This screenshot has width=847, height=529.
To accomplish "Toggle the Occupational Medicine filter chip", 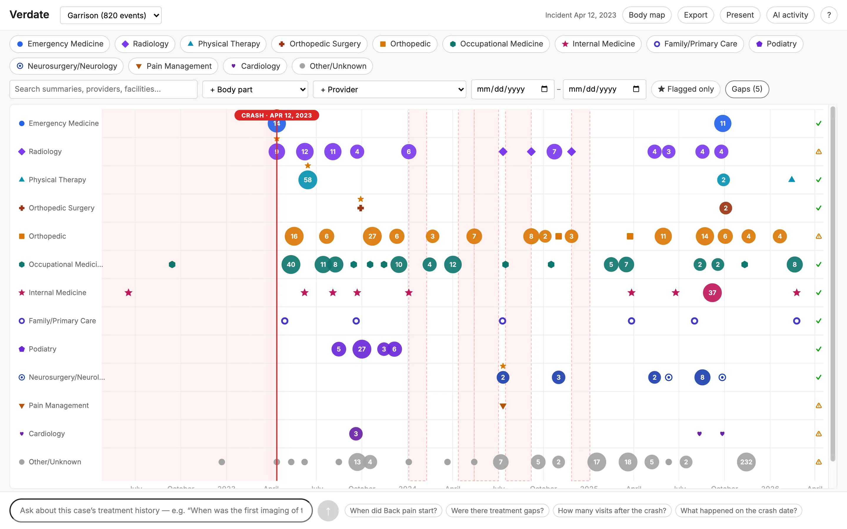I will tap(496, 44).
